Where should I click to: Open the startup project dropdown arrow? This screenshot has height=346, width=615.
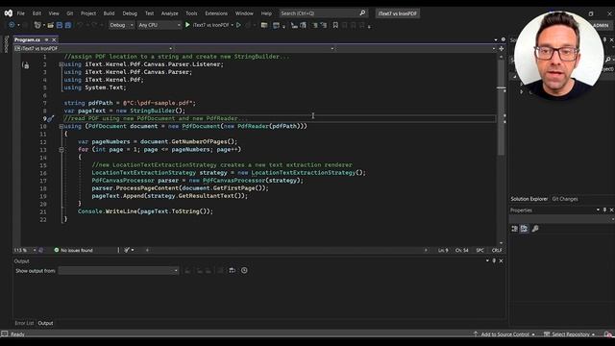233,25
